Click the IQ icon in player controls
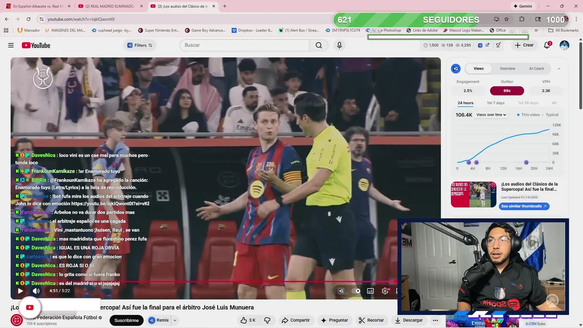Image resolution: width=583 pixels, height=328 pixels. 341,291
